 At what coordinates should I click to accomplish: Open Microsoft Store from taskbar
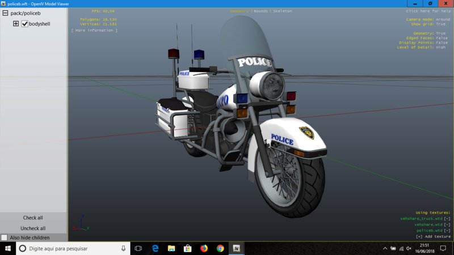click(188, 248)
